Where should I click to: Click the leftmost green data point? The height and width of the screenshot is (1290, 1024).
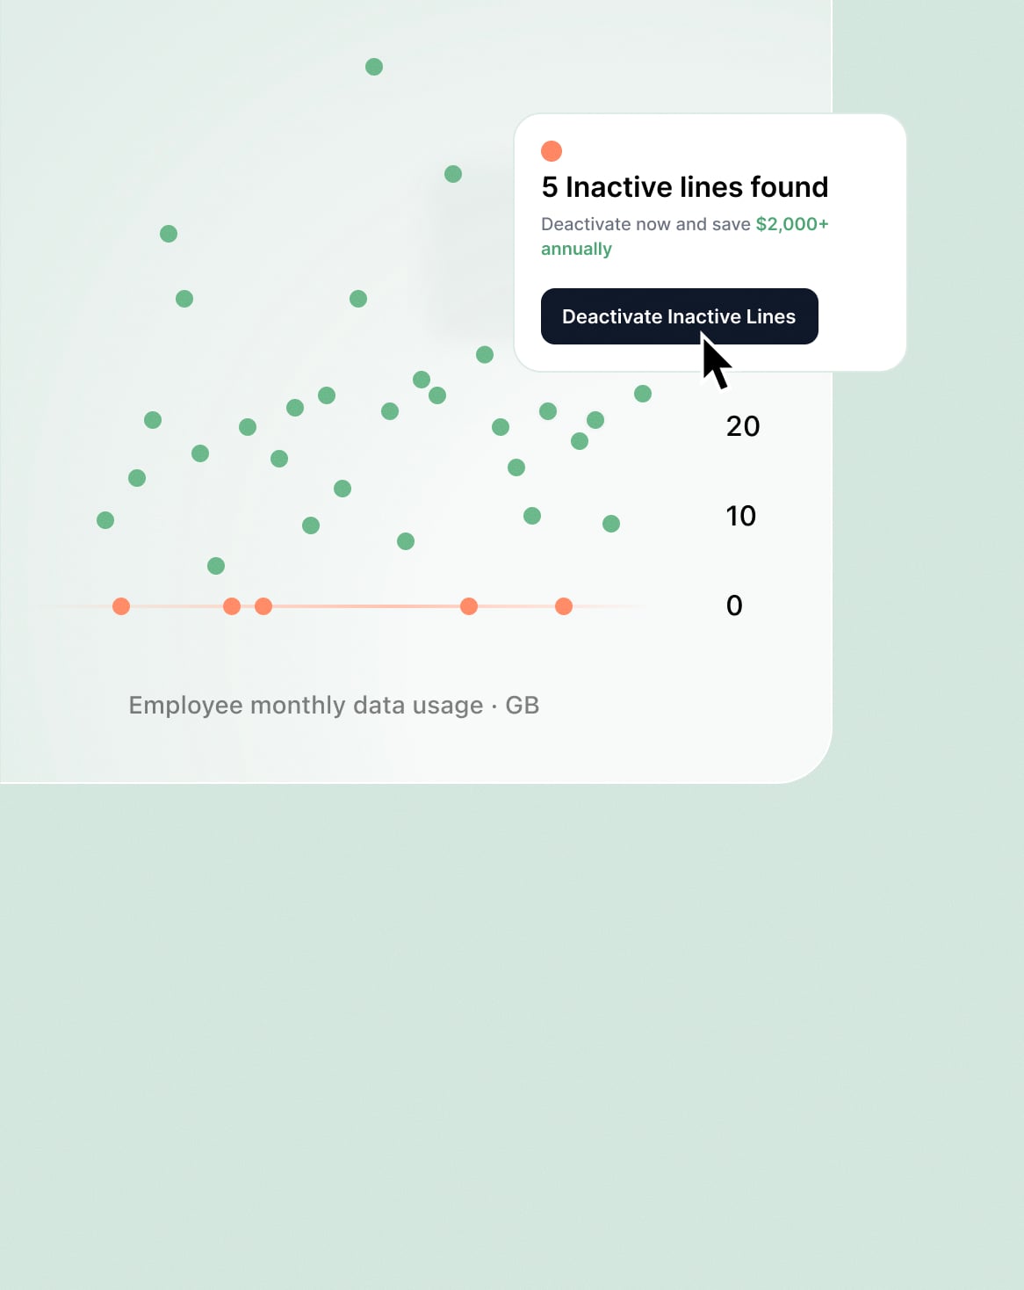[105, 520]
